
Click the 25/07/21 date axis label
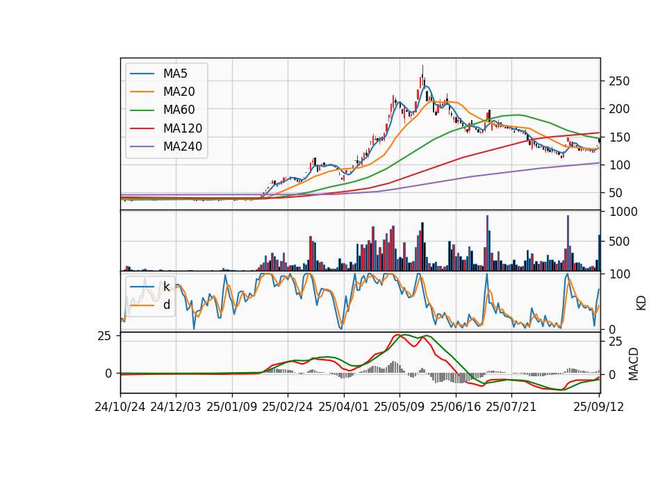[x=511, y=407]
